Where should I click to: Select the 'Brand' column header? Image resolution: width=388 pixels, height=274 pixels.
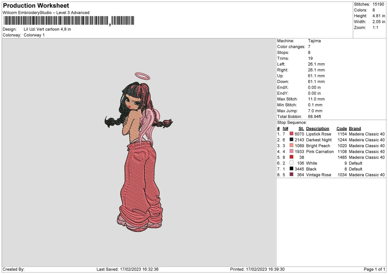tap(355, 128)
